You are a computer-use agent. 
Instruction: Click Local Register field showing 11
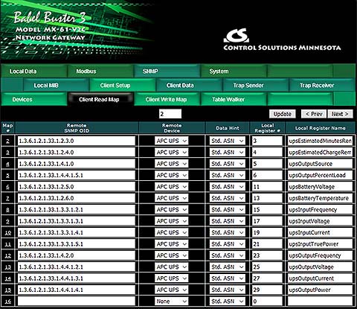(x=267, y=187)
